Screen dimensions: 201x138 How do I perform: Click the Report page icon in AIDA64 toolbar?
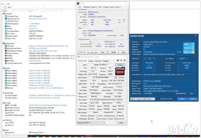(x=5, y=7)
